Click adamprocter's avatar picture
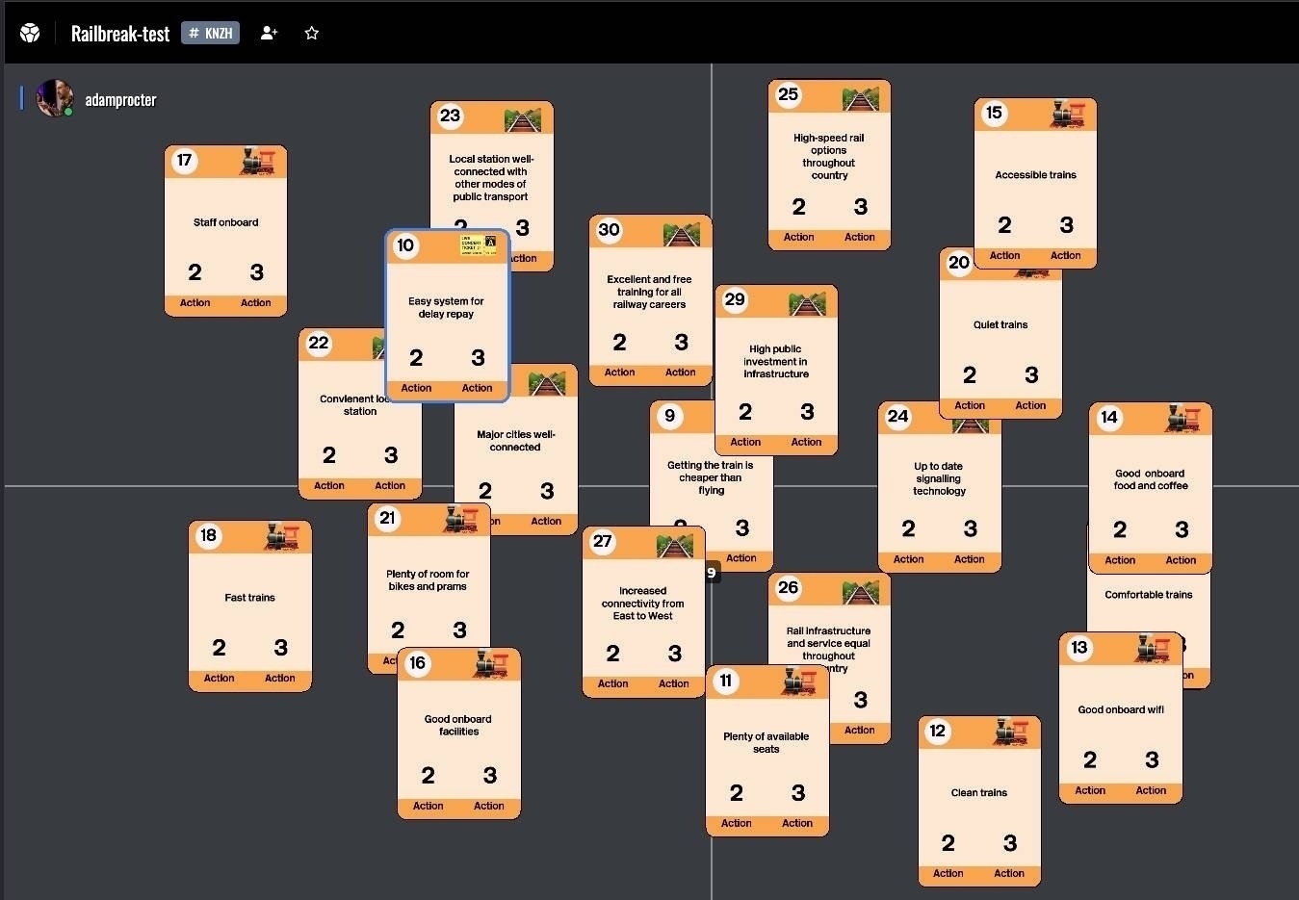1299x900 pixels. pyautogui.click(x=55, y=99)
